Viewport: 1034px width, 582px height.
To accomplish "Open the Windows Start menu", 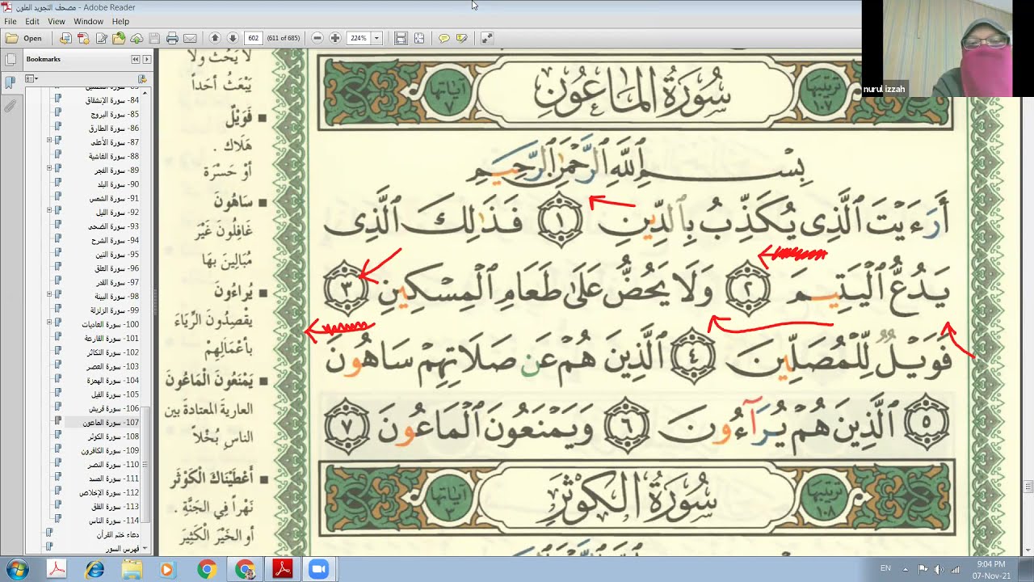I will click(17, 569).
